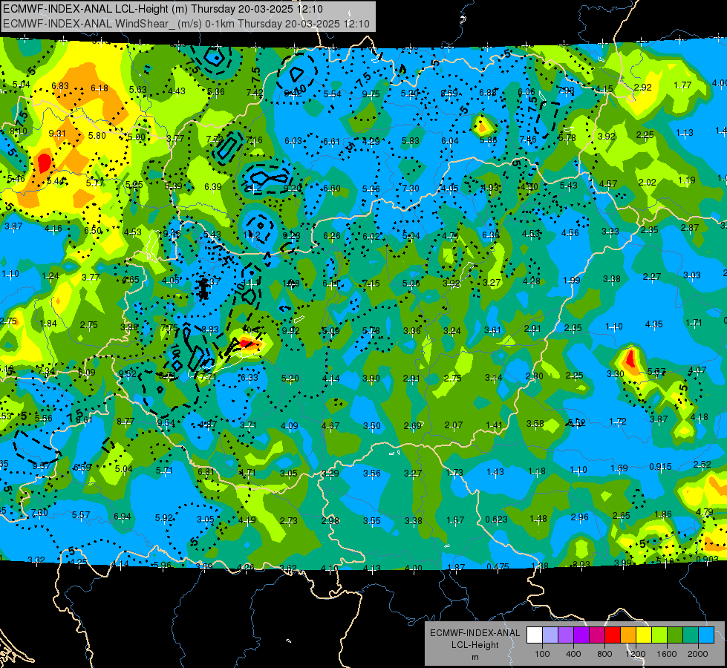Click the wind shear value '6.81'
Screen dimensions: 727x668
[x=206, y=472]
